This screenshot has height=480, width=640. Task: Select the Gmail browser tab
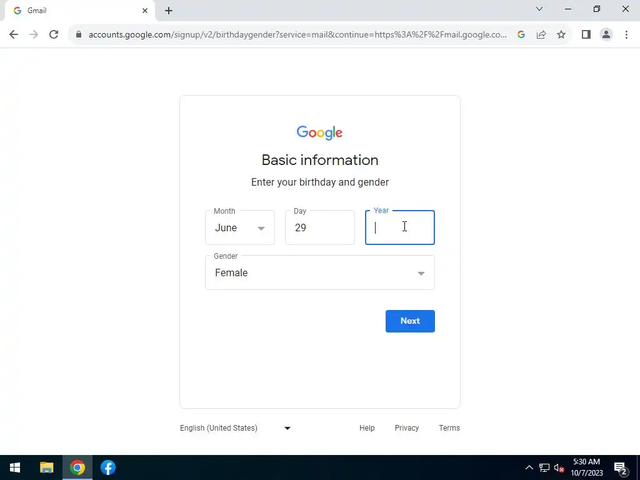79,11
